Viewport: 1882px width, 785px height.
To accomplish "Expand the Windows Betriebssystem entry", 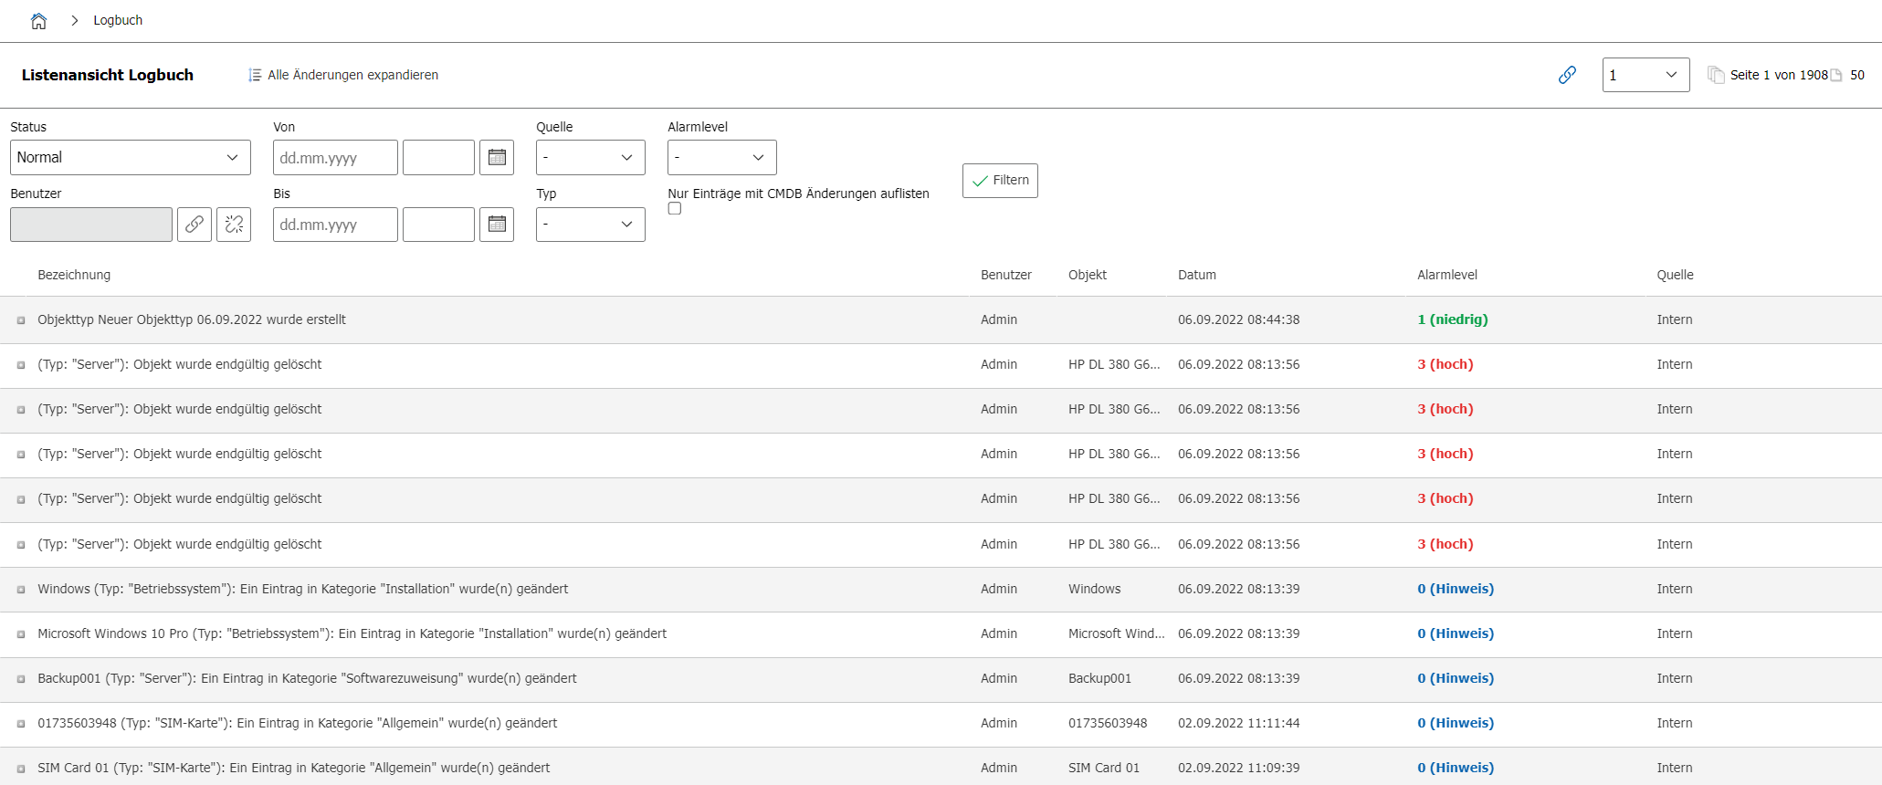I will click(21, 590).
